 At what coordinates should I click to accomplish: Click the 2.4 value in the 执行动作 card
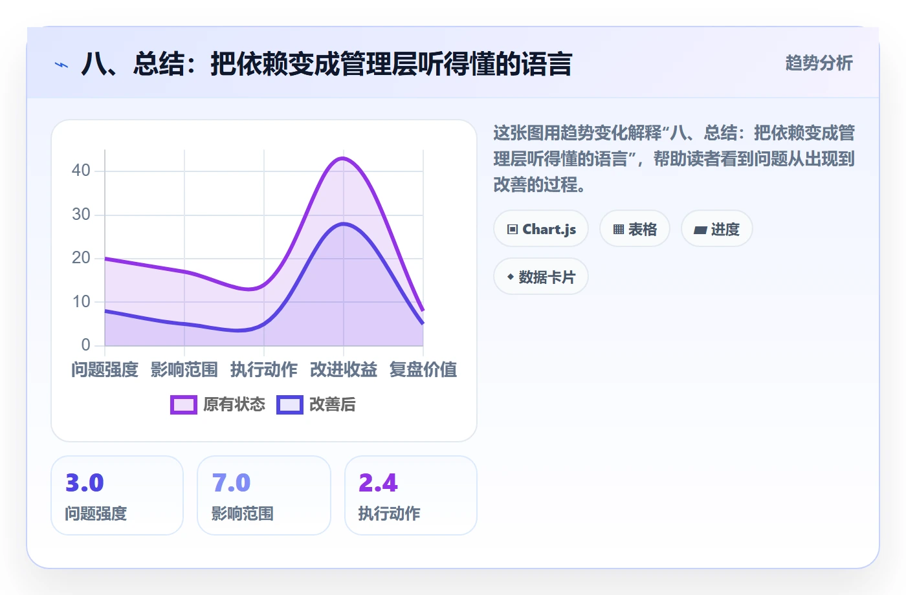pyautogui.click(x=378, y=483)
